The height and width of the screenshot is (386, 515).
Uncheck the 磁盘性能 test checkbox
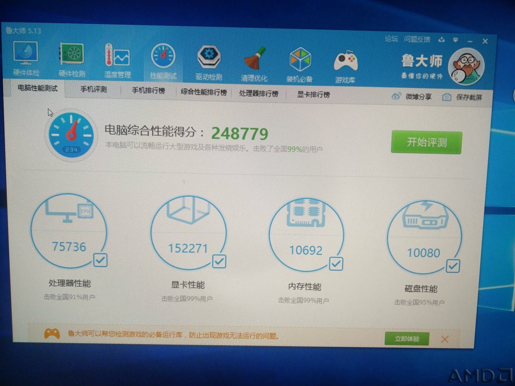[453, 266]
